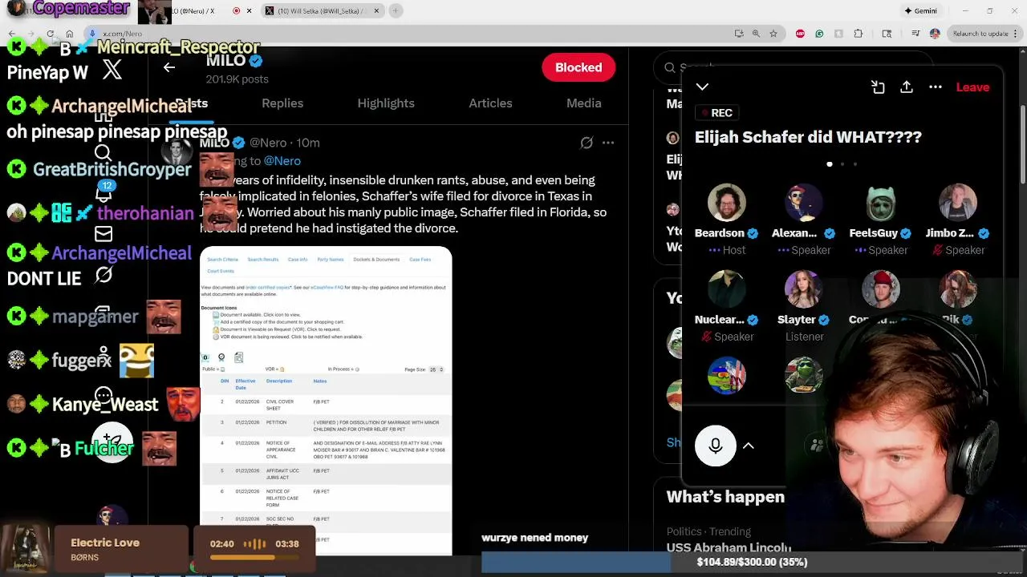Click Nuclear... speaker avatar
This screenshot has width=1027, height=577.
click(x=727, y=288)
